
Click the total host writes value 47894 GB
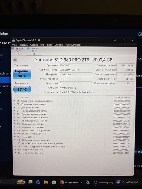(125, 70)
